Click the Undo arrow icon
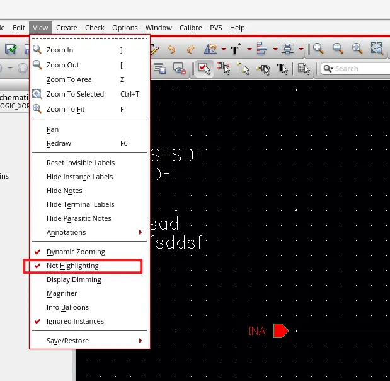 171,49
